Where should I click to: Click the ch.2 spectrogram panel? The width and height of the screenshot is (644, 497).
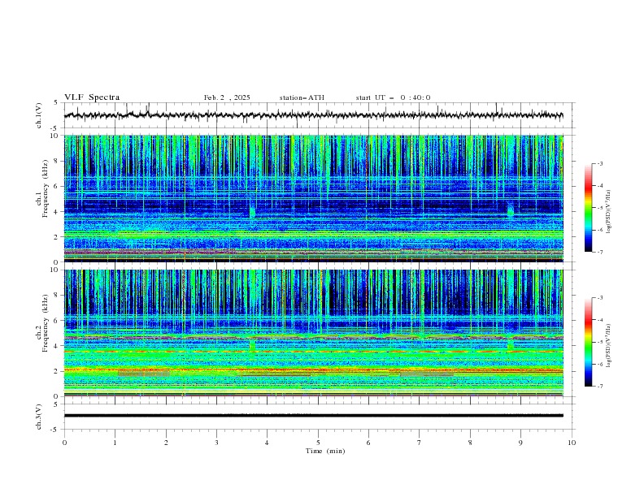[x=314, y=333]
